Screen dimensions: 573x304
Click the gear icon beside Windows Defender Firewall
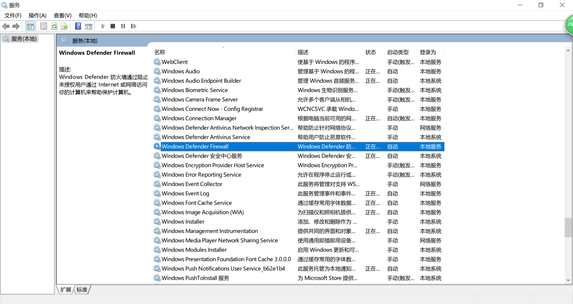[x=157, y=146]
